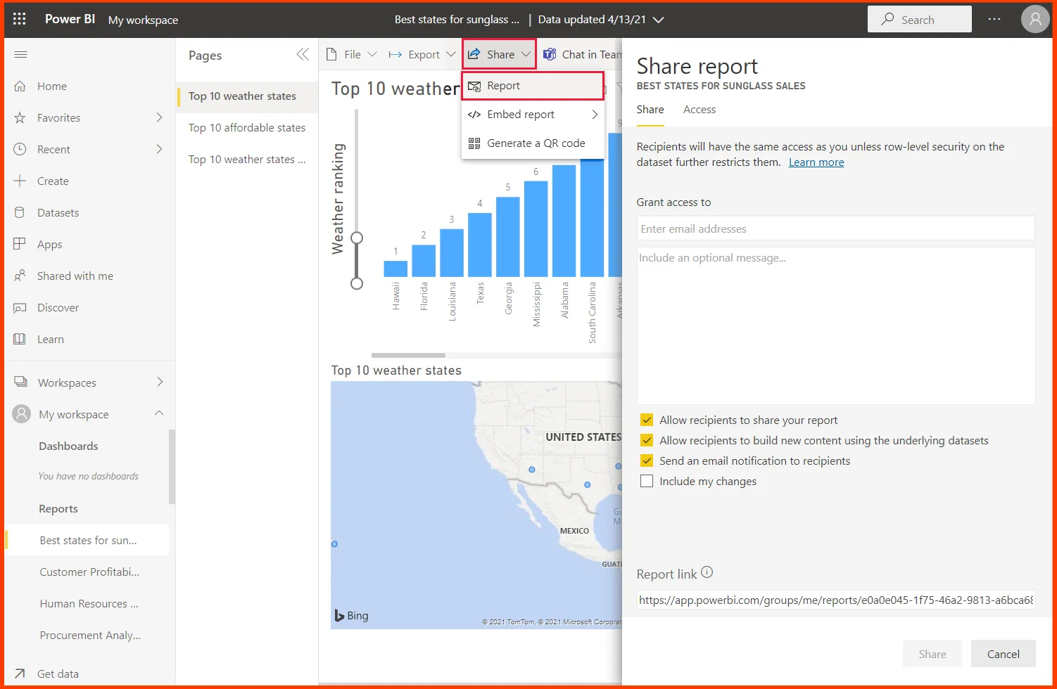This screenshot has width=1057, height=689.
Task: Click the Report link info icon
Action: [707, 572]
